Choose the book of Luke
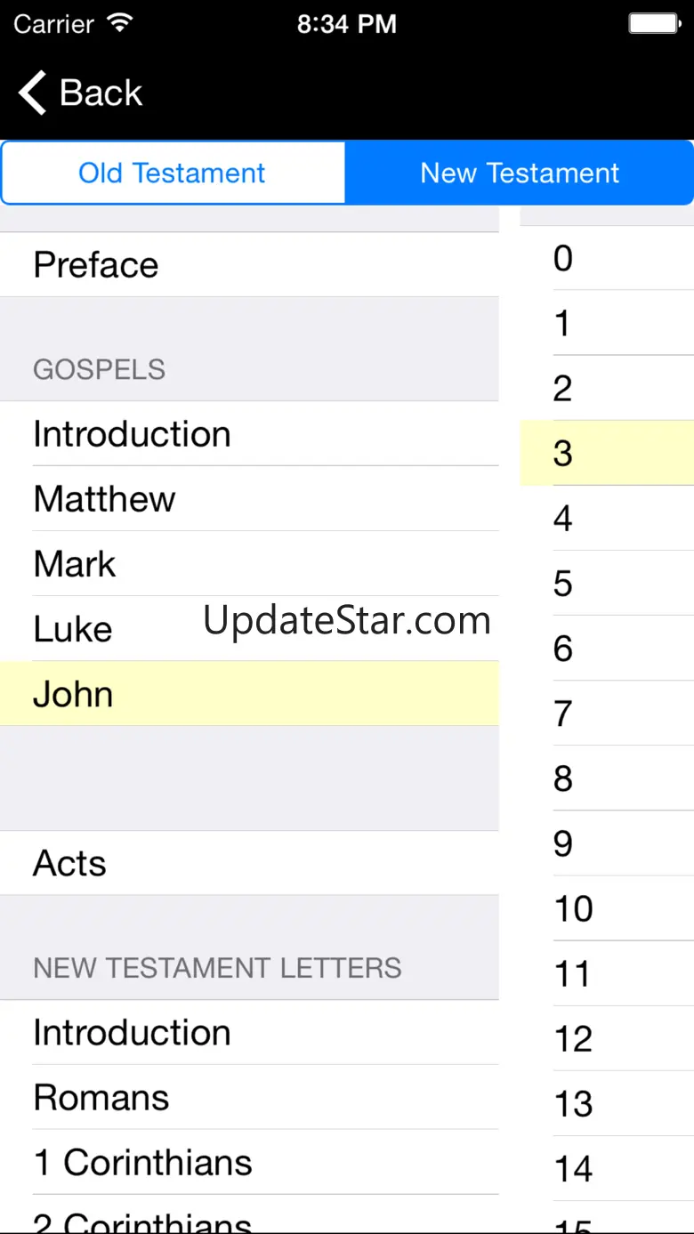 tap(249, 629)
